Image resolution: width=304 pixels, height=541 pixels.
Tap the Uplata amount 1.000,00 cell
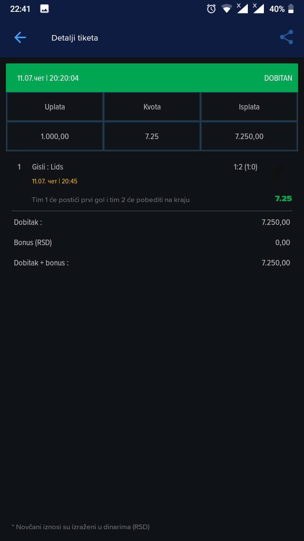pyautogui.click(x=55, y=136)
